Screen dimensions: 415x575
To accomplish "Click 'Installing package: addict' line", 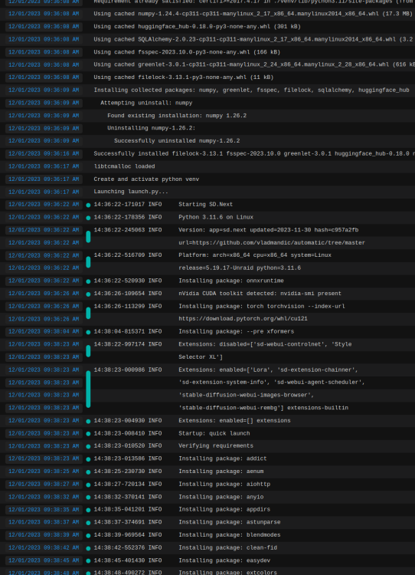I will point(222,458).
